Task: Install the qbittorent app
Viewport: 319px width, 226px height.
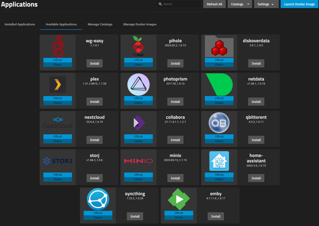Action: tap(256, 140)
